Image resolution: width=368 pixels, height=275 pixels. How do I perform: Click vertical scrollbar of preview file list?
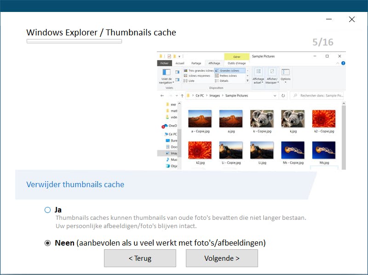coord(344,136)
